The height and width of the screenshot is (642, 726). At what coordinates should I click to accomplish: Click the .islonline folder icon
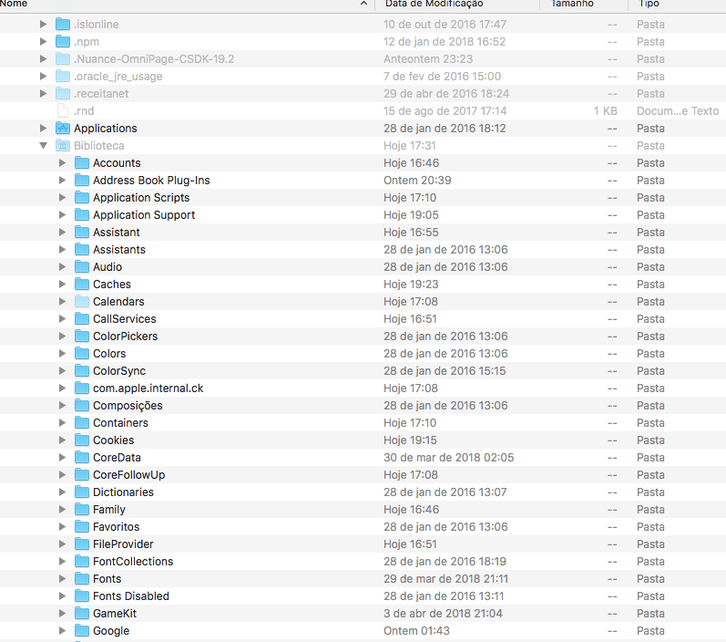click(63, 24)
